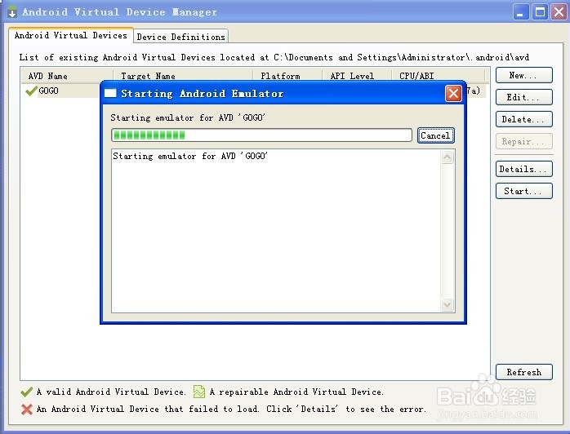The image size is (570, 434).
Task: Click the emulator startup progress bar
Action: pos(261,135)
